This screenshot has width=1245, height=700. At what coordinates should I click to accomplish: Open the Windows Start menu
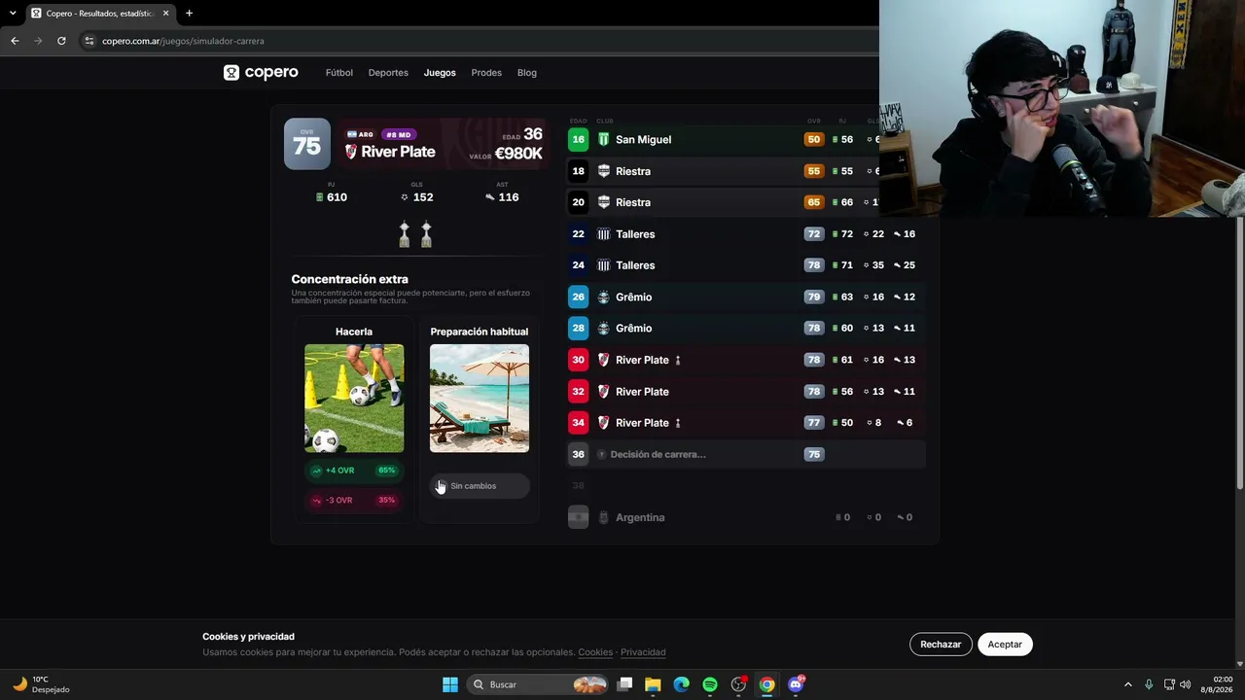pyautogui.click(x=450, y=684)
